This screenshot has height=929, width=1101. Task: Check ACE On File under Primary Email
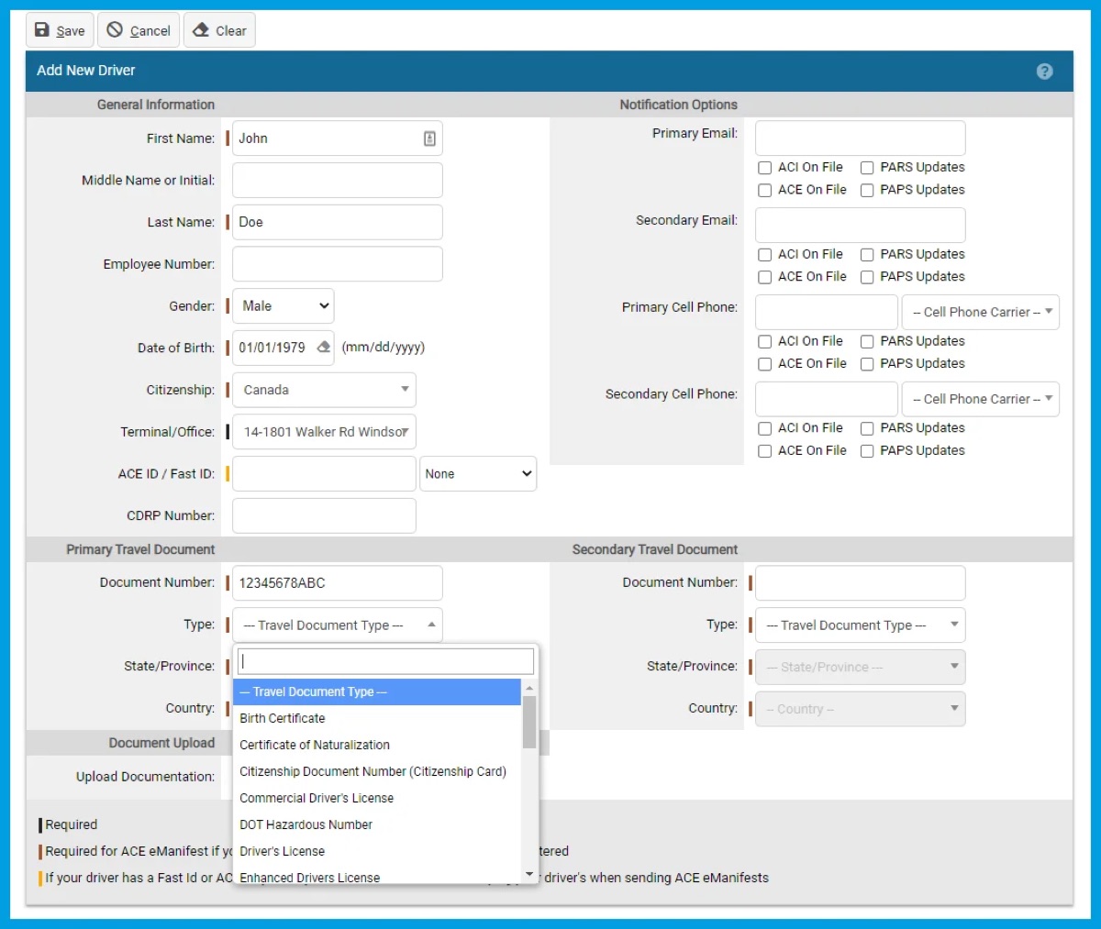764,191
